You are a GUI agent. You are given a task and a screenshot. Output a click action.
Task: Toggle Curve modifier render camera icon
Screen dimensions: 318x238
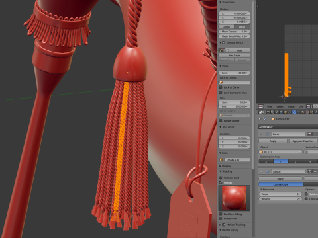tap(309, 134)
